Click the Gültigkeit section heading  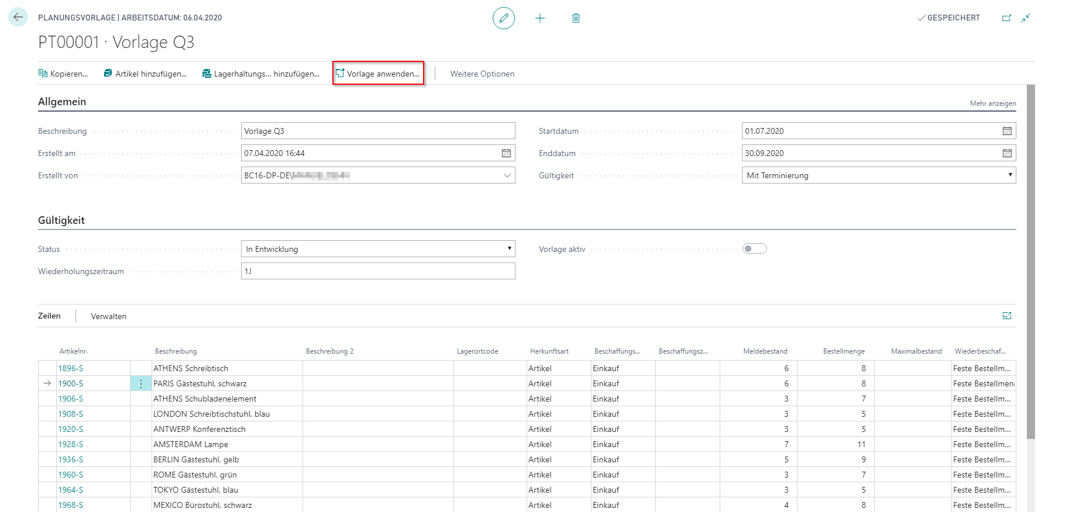(x=61, y=220)
